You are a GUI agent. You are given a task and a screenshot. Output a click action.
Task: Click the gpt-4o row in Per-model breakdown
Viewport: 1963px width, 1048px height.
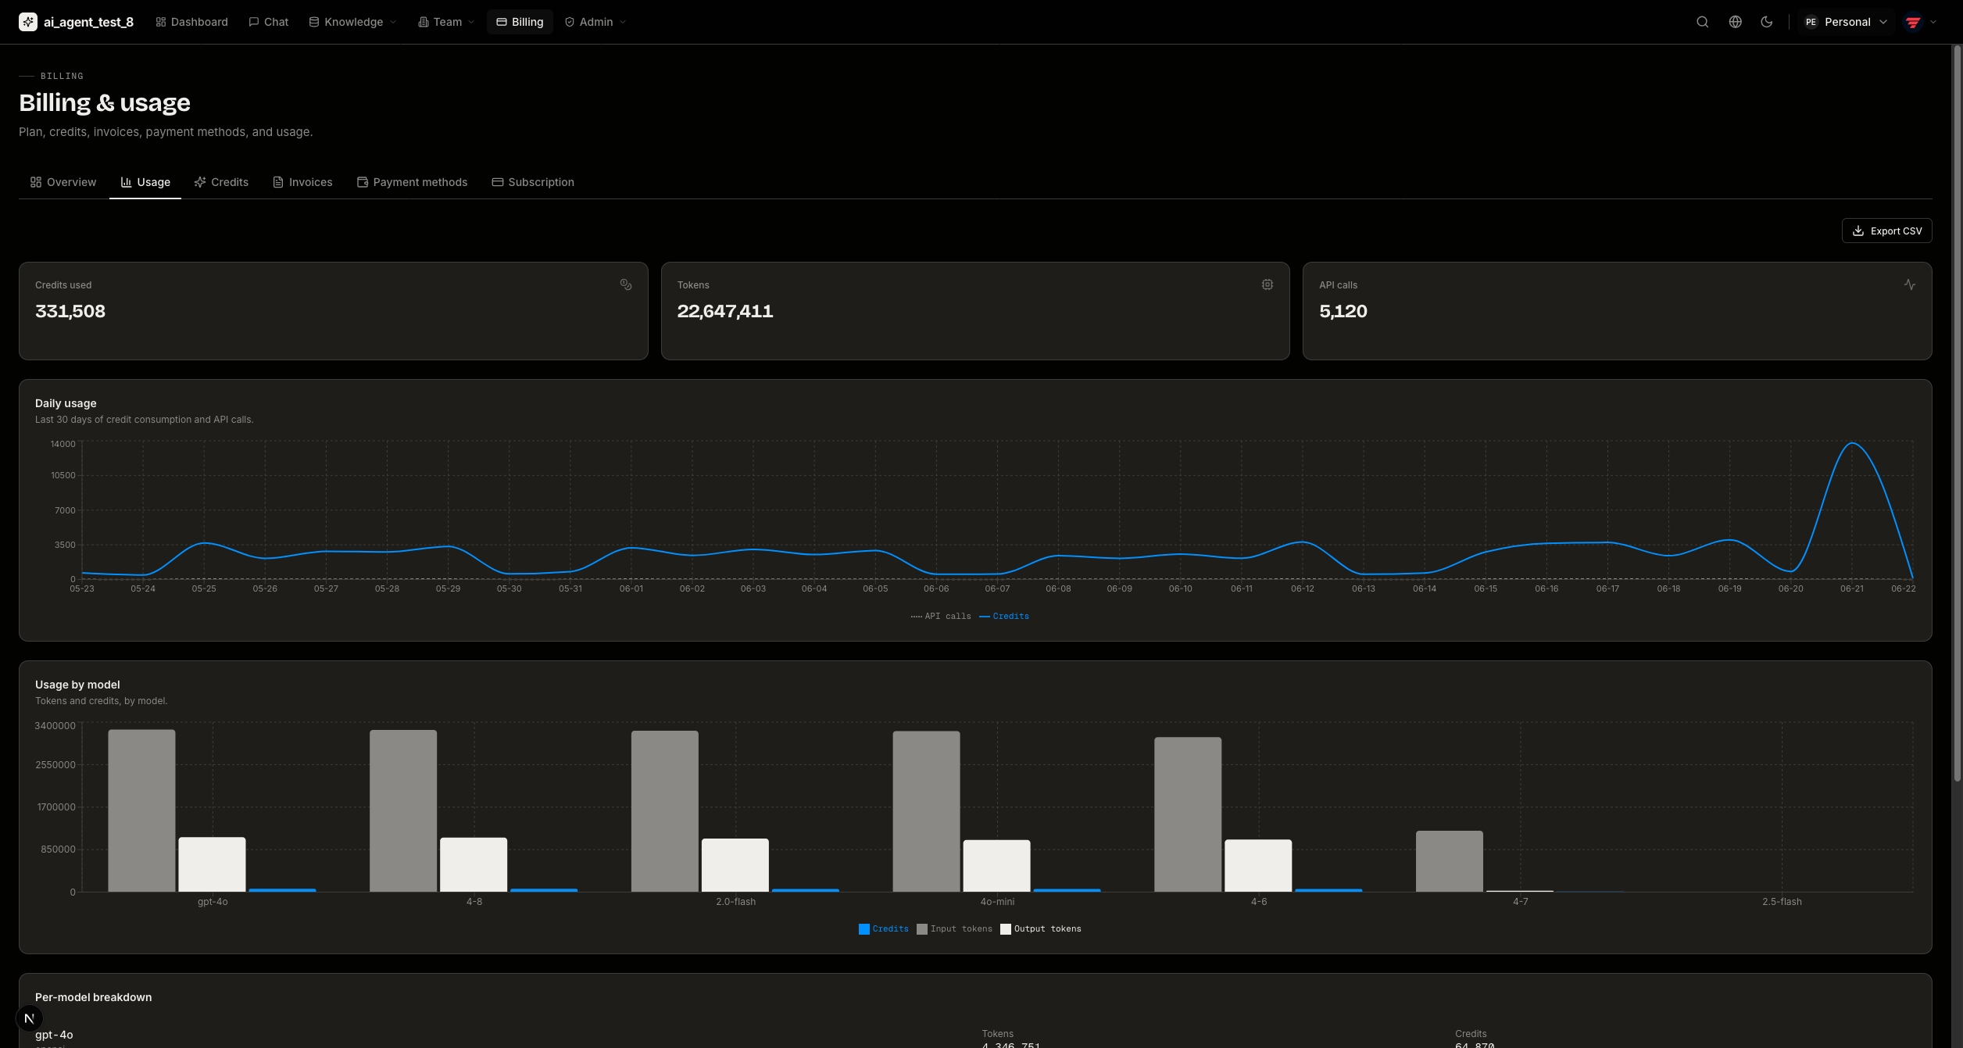[975, 1038]
